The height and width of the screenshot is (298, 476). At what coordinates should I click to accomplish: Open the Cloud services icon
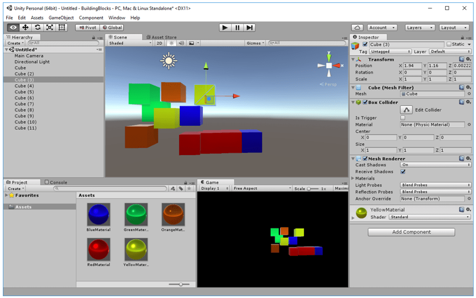[x=357, y=27]
